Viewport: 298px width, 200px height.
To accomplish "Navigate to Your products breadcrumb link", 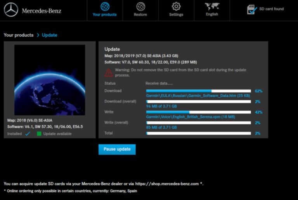I will [x=19, y=35].
